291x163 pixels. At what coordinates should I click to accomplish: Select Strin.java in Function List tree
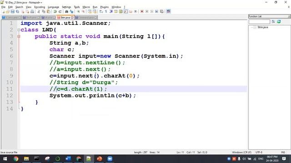pyautogui.click(x=263, y=27)
